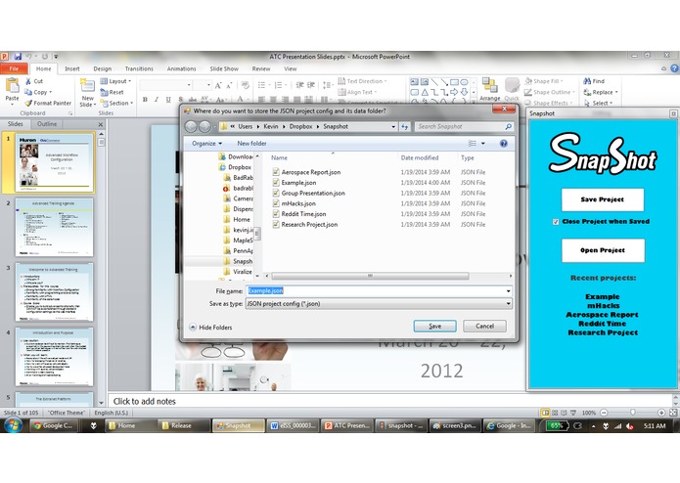Expand the Save as type dropdown
Image resolution: width=680 pixels, height=483 pixels.
click(508, 304)
